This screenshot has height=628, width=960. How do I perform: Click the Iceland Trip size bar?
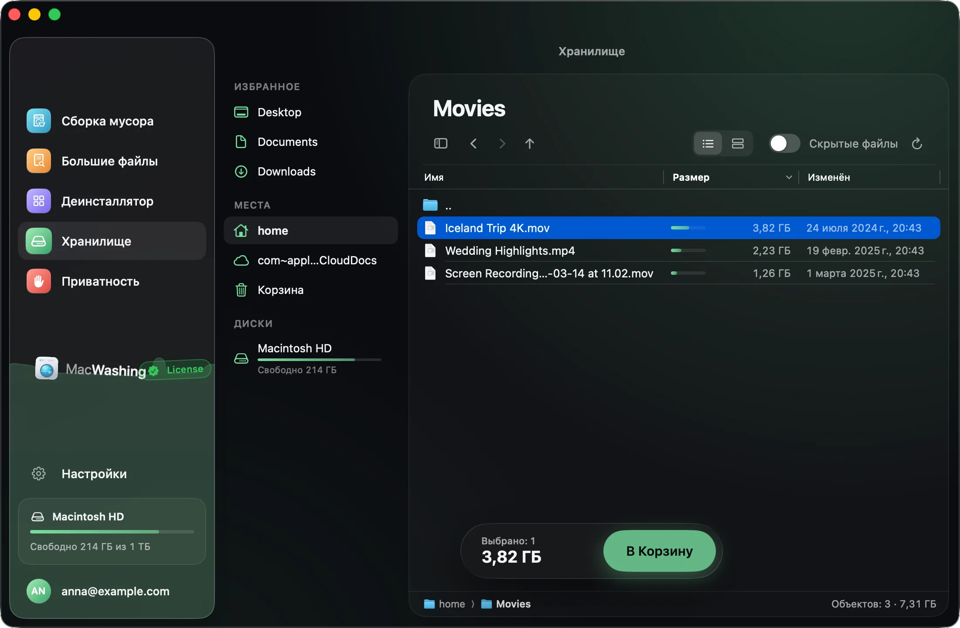[688, 228]
